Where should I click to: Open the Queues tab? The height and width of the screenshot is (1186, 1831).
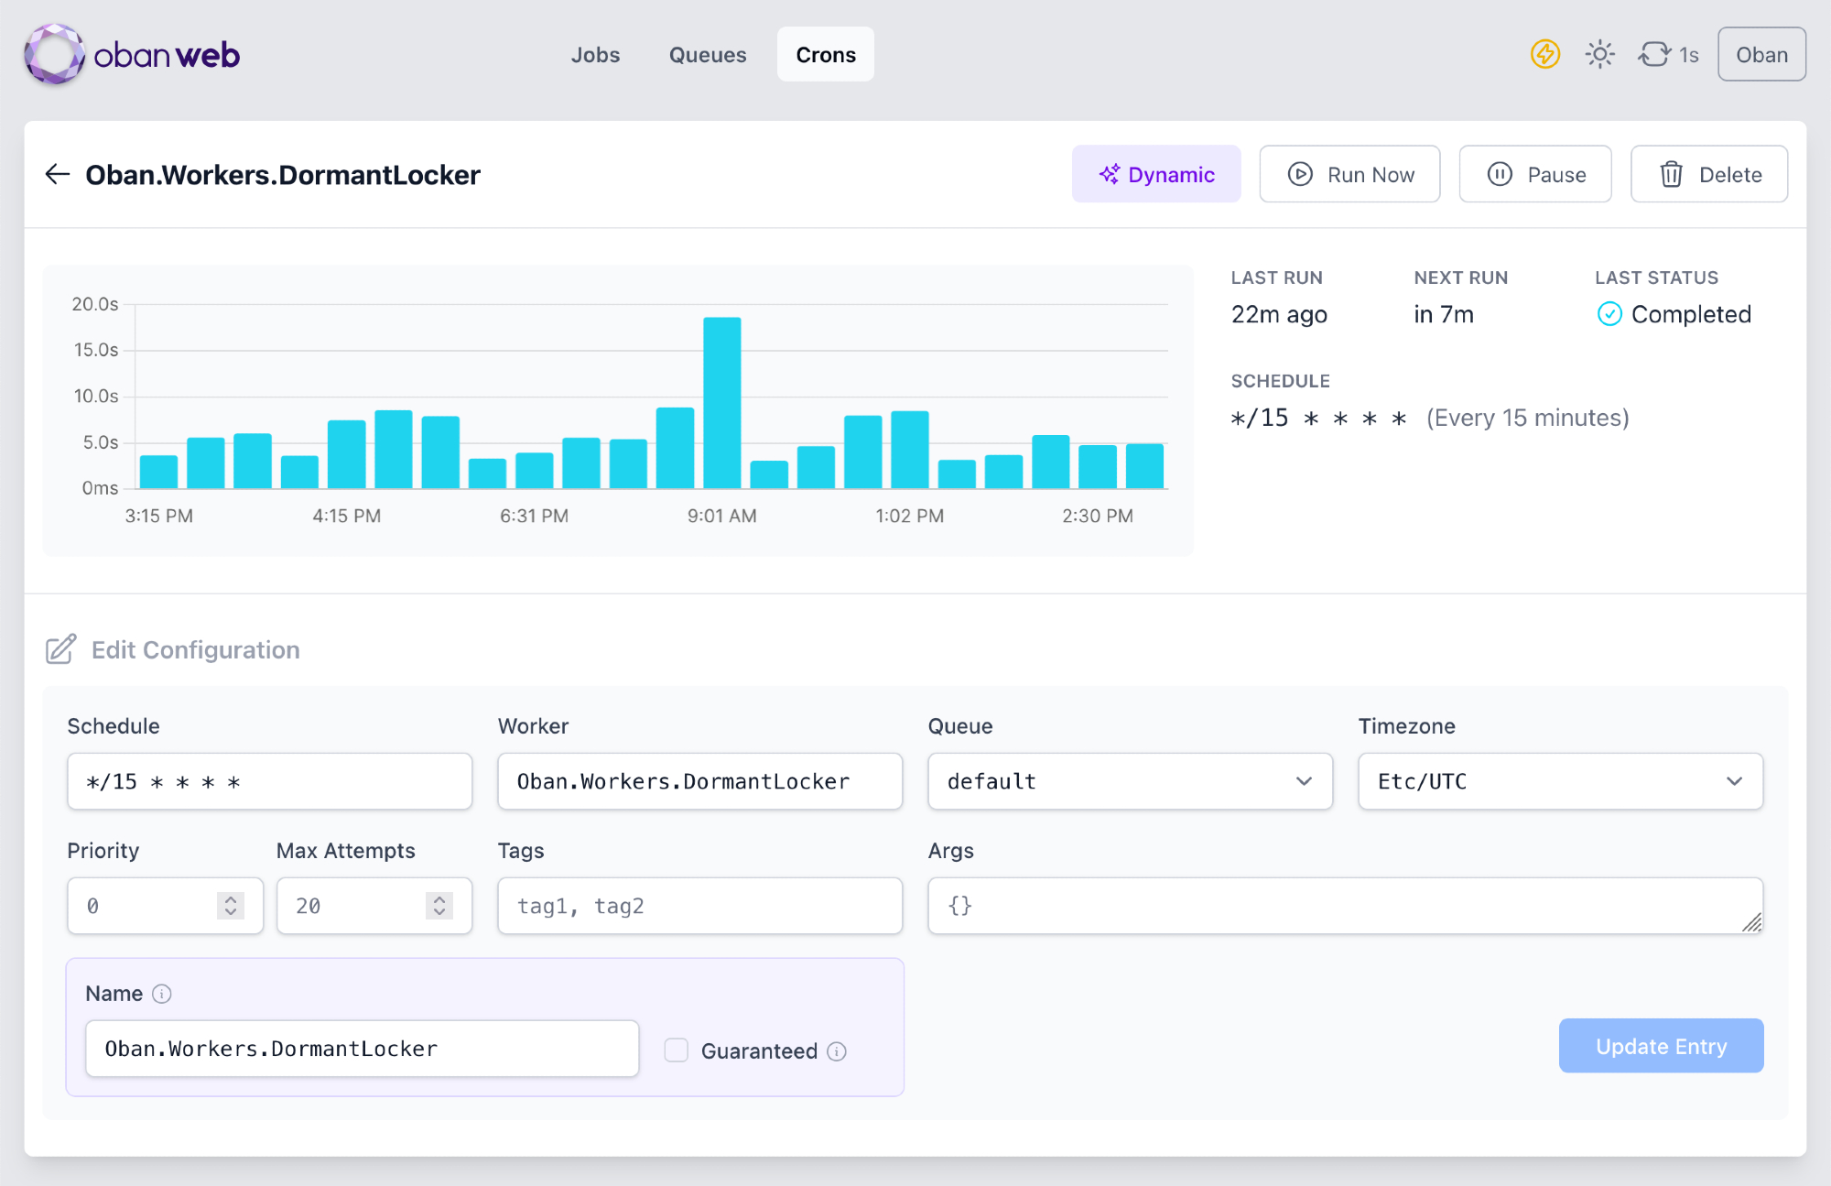(x=707, y=54)
